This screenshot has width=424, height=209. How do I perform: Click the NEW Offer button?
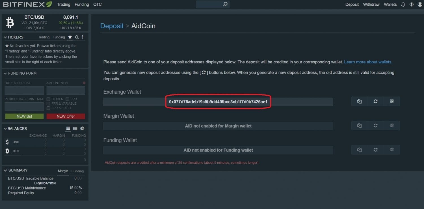point(66,116)
